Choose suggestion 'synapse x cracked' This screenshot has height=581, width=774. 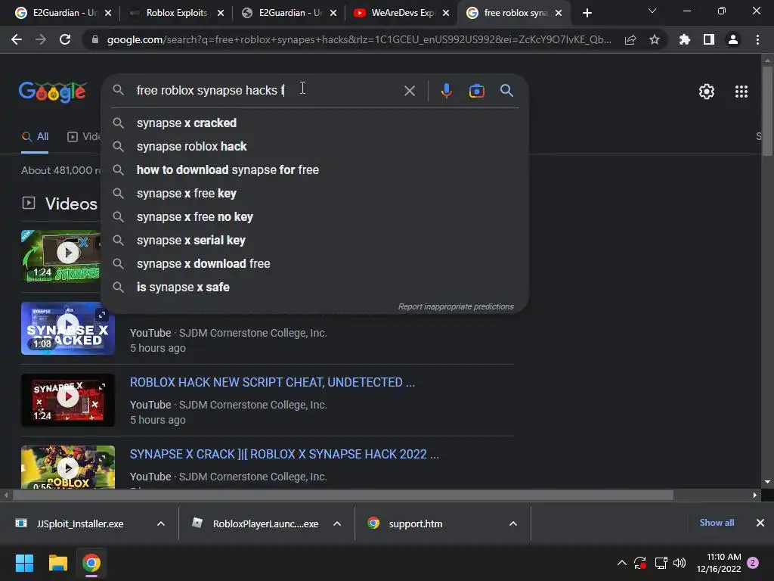tap(315, 123)
